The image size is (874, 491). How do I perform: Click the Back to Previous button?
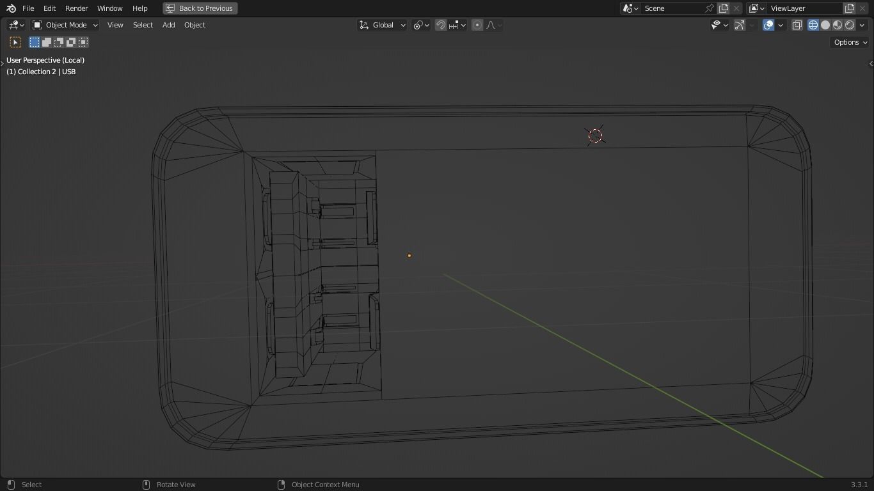200,8
